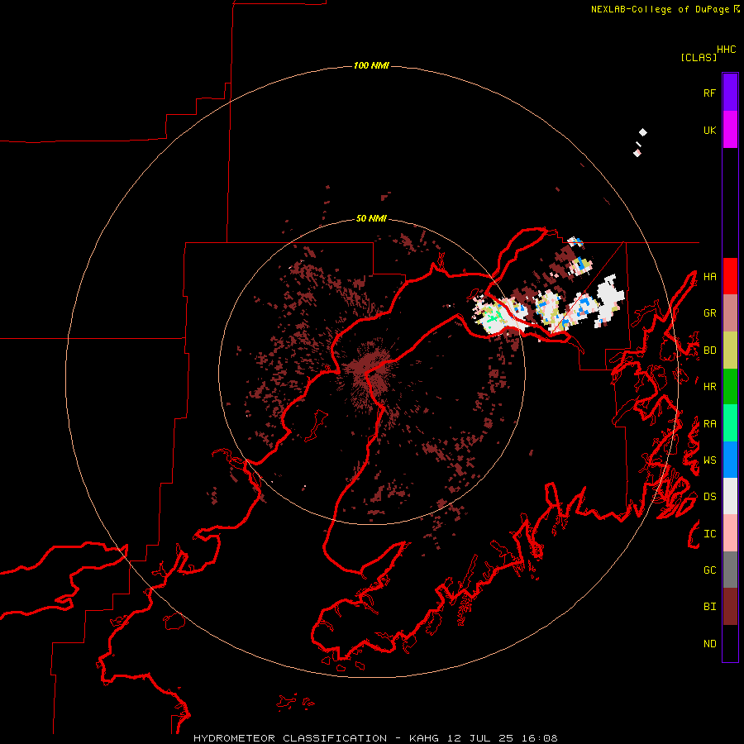Click the GR legend label
744x744 pixels.
709,313
